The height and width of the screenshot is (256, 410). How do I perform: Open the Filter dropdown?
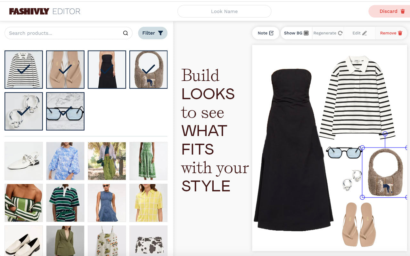[x=153, y=33]
